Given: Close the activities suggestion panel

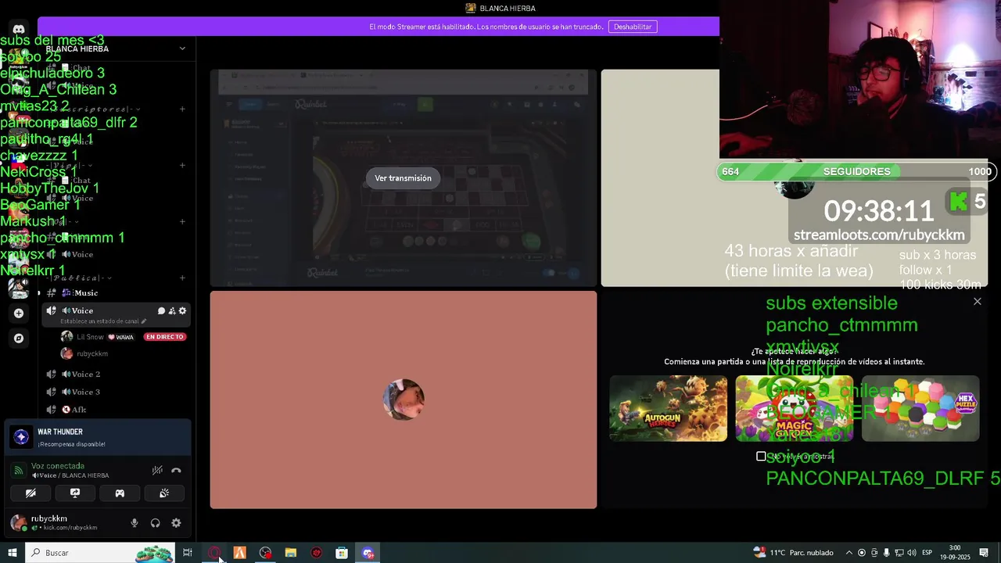Looking at the screenshot, I should pos(977,301).
